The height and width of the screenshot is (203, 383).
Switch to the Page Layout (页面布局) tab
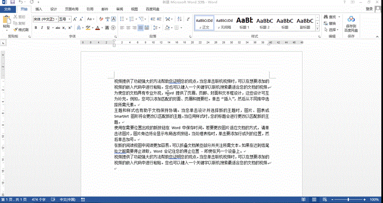pos(71,9)
